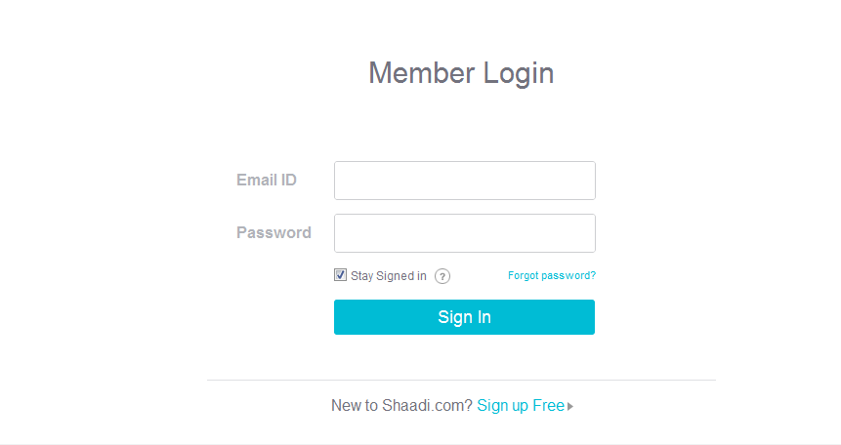841x445 pixels.
Task: Uncheck the box next to Stay Signed in
Action: [340, 275]
